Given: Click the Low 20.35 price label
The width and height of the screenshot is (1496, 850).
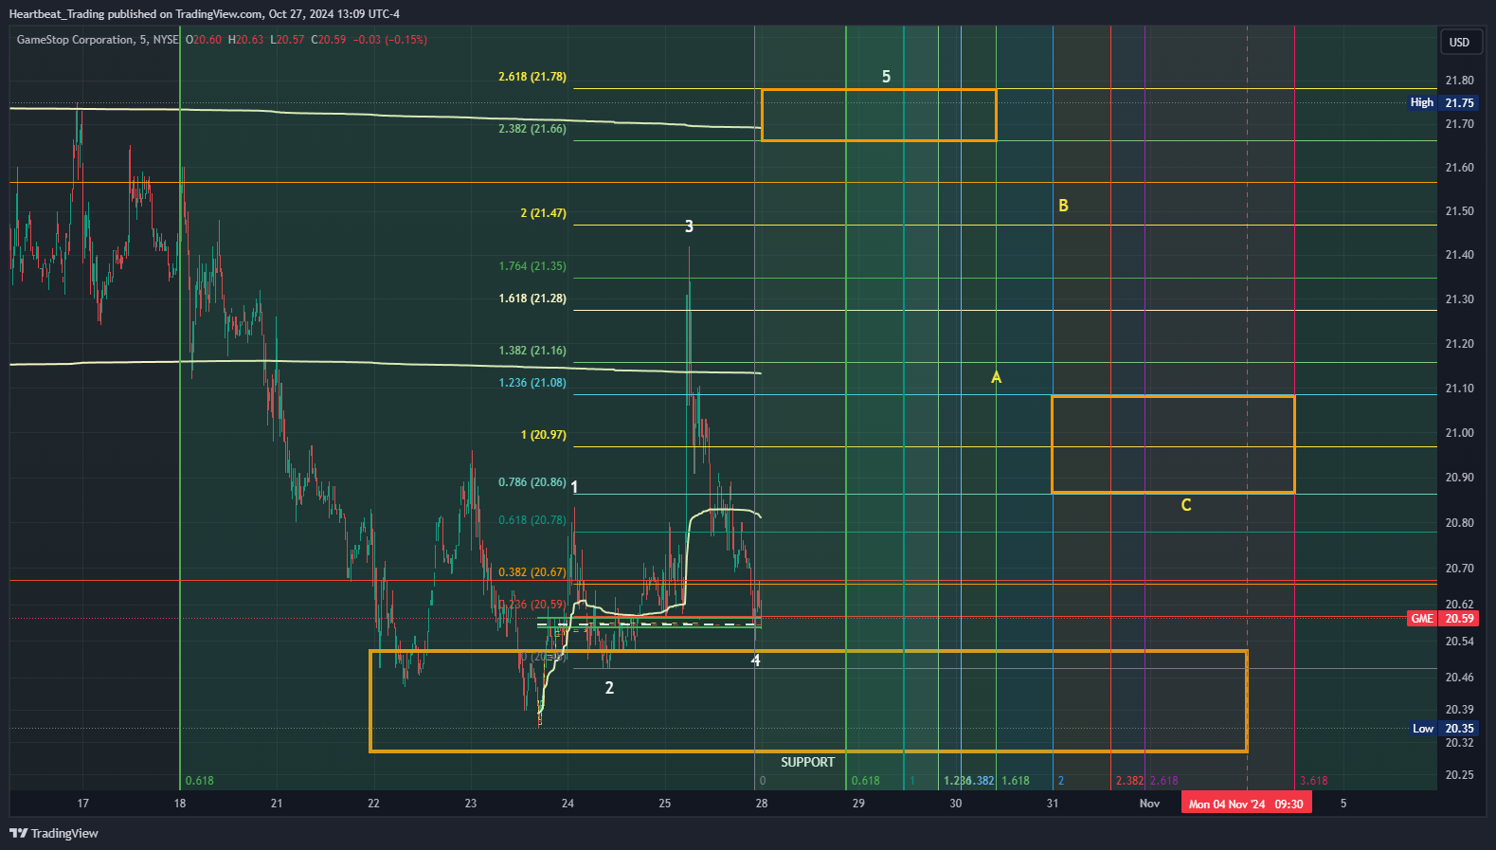Looking at the screenshot, I should coord(1444,729).
